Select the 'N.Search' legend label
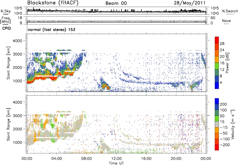 pyautogui.click(x=230, y=11)
